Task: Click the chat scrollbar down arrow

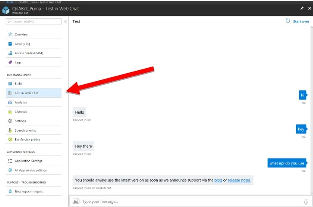Action: (312, 193)
